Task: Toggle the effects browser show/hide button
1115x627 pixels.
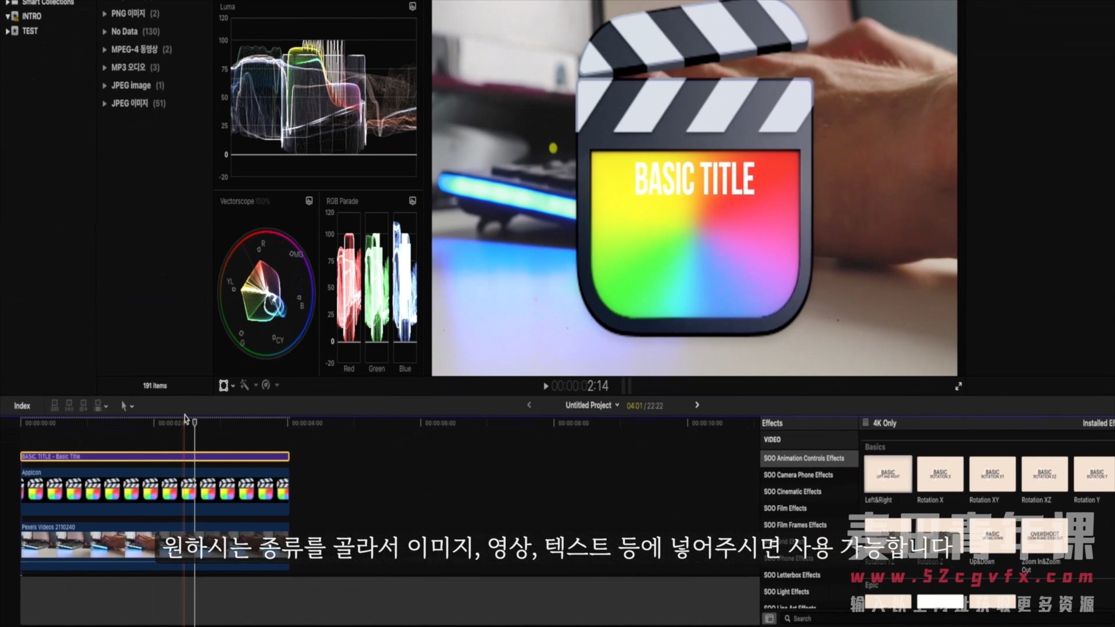Action: point(769,618)
